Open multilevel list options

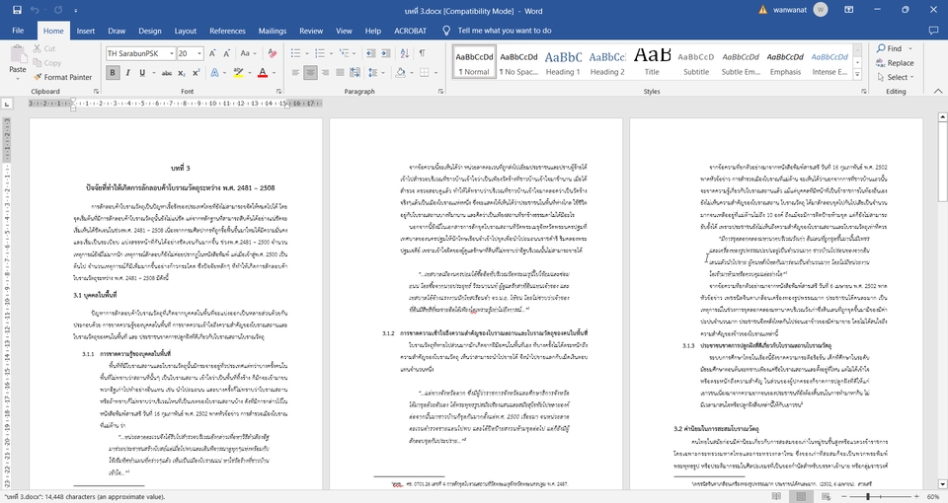pyautogui.click(x=354, y=53)
